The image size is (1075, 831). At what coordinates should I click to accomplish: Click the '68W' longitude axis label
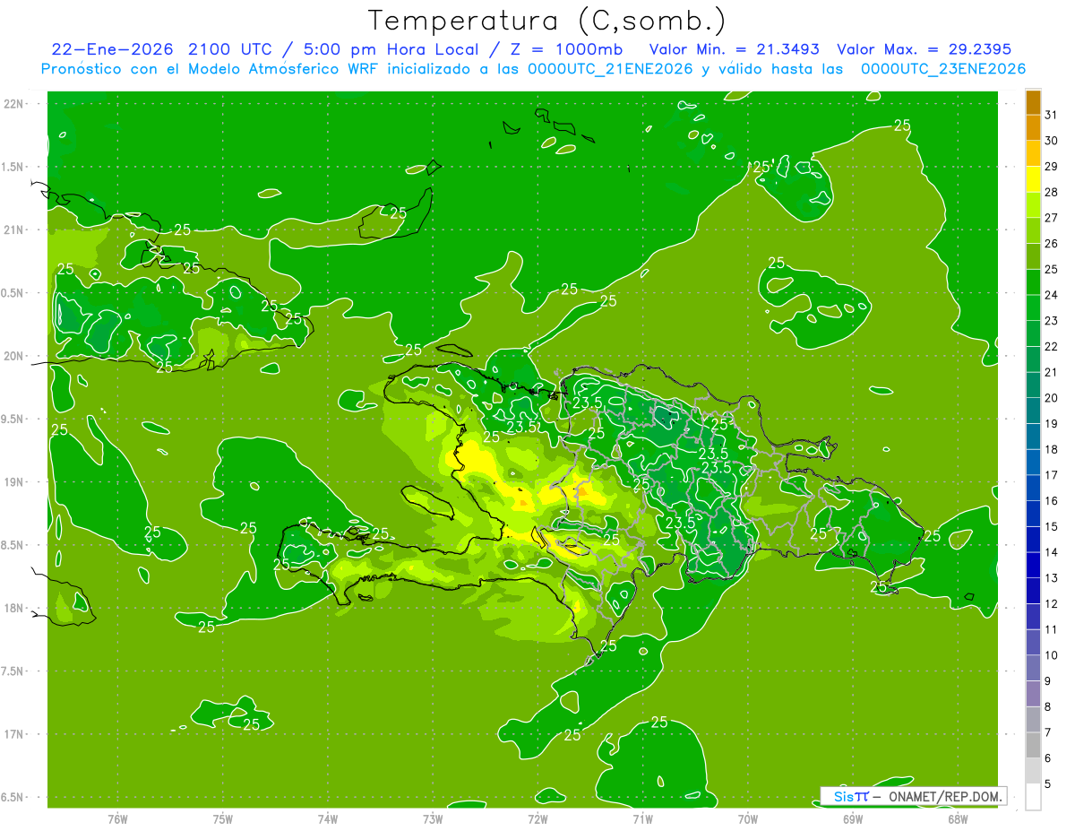pos(958,818)
